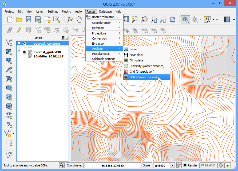Click the Zoom to Layer icon
This screenshot has height=171, width=238.
[144, 20]
